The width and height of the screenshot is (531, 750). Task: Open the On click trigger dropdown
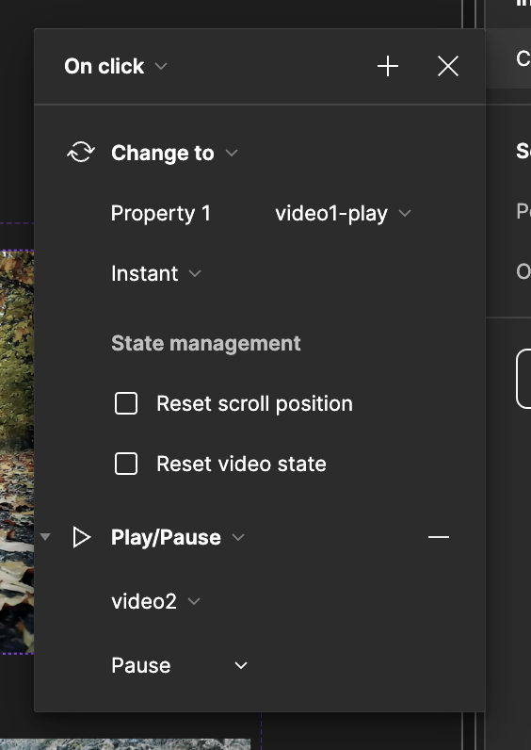116,66
